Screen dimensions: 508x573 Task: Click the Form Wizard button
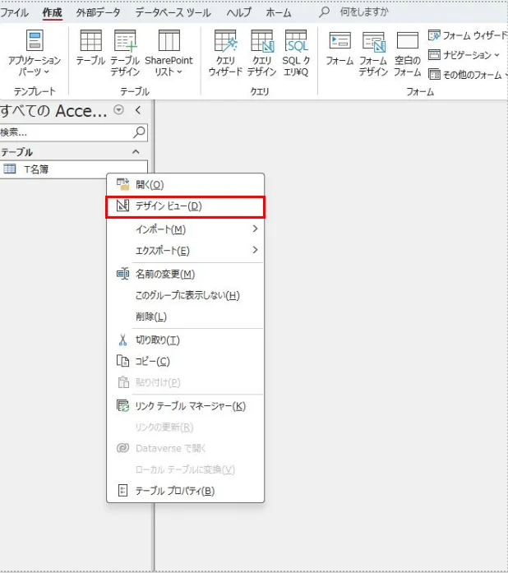[467, 36]
